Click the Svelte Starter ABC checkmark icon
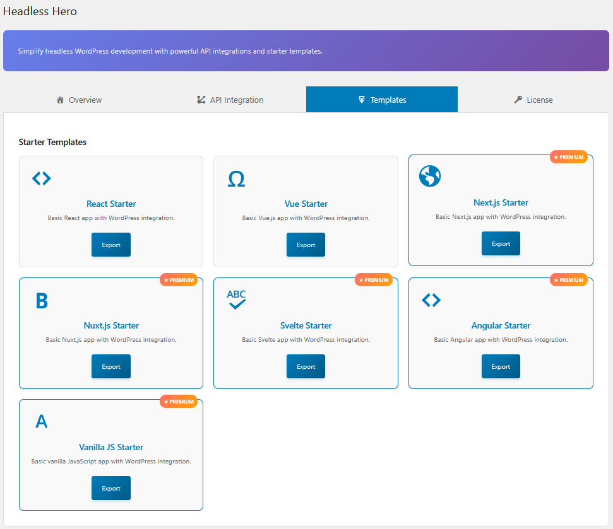 coord(236,299)
